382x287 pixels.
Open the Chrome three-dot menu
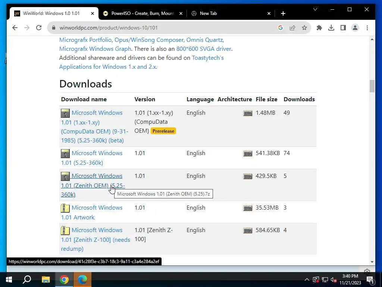tap(367, 28)
